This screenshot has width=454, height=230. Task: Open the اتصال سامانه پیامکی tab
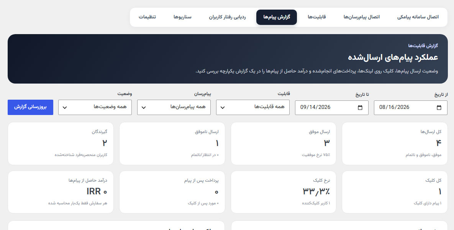point(418,17)
